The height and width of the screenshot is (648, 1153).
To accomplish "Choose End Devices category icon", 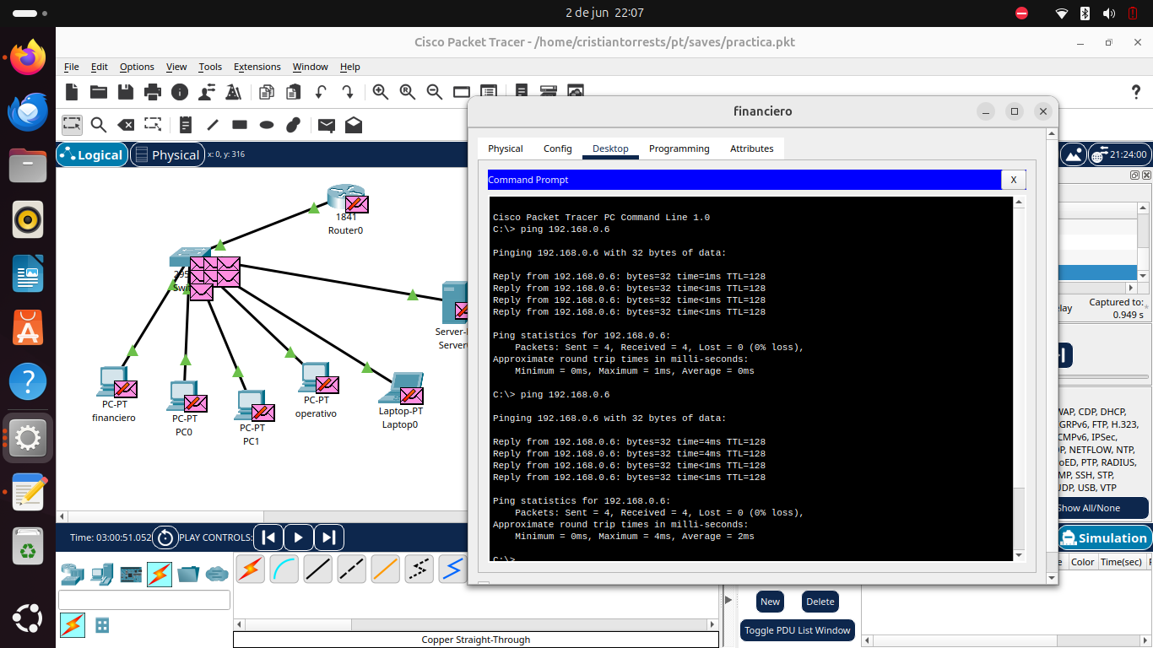I will (x=102, y=574).
